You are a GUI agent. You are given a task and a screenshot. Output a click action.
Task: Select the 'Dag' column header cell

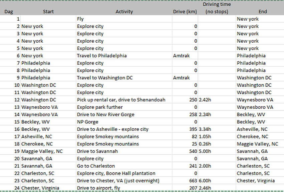[x=9, y=12]
